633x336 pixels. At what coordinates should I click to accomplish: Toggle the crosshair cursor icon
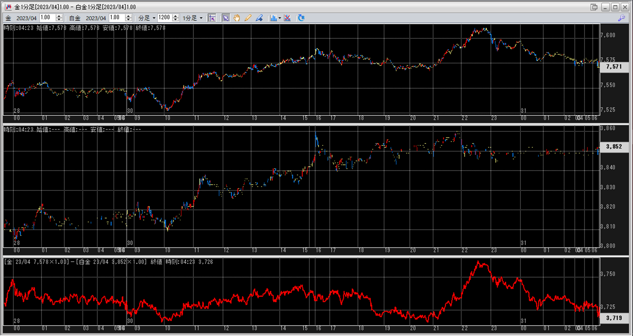pyautogui.click(x=212, y=18)
